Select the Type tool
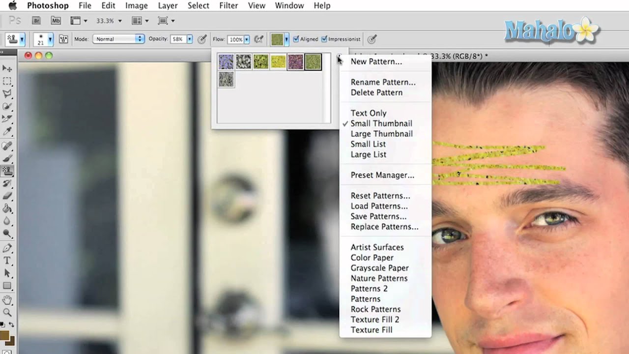This screenshot has height=354, width=629. (7, 261)
